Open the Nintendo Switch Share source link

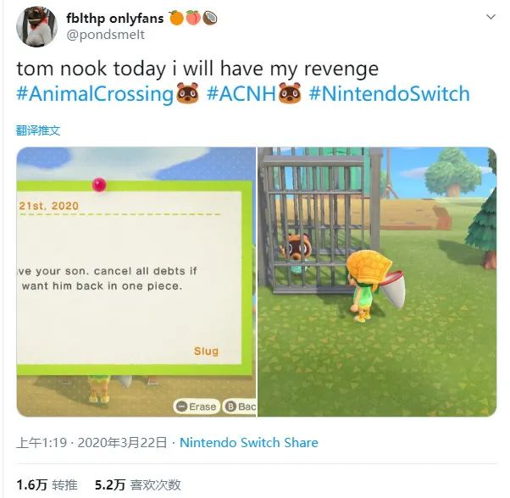[x=249, y=442]
